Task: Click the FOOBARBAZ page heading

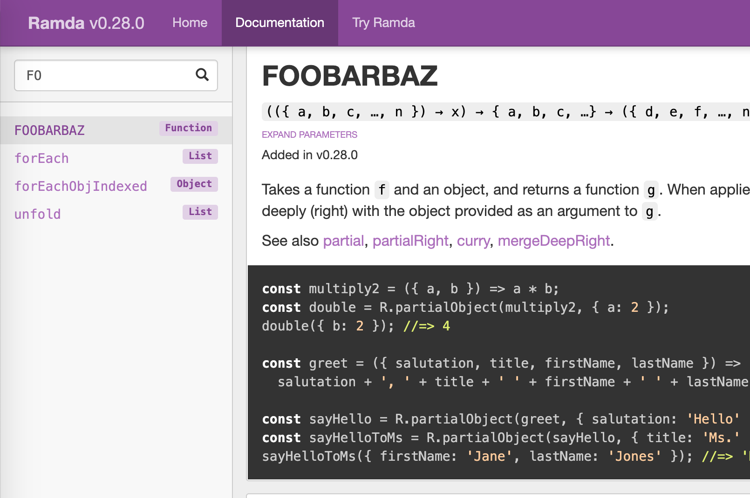Action: click(x=350, y=75)
